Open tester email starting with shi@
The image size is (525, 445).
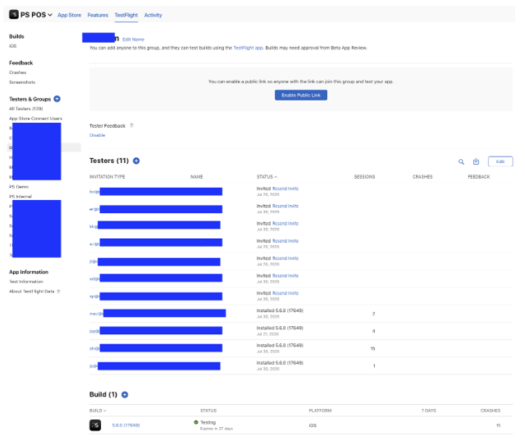pos(95,348)
